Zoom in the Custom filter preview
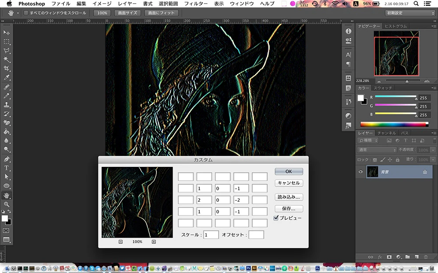The image size is (438, 273). pyautogui.click(x=154, y=242)
